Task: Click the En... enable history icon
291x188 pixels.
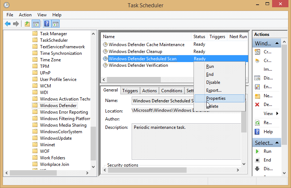Action: click(x=257, y=87)
